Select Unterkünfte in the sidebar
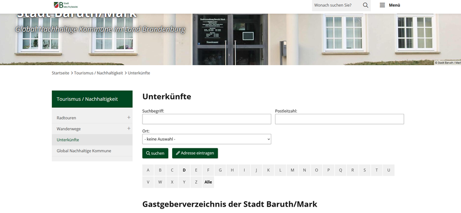461x213 pixels. point(68,140)
